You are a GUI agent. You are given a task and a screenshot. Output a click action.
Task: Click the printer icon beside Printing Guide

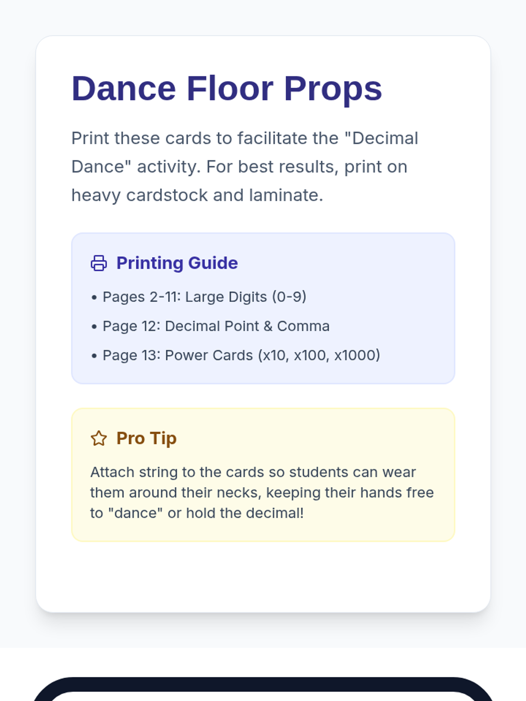point(99,263)
